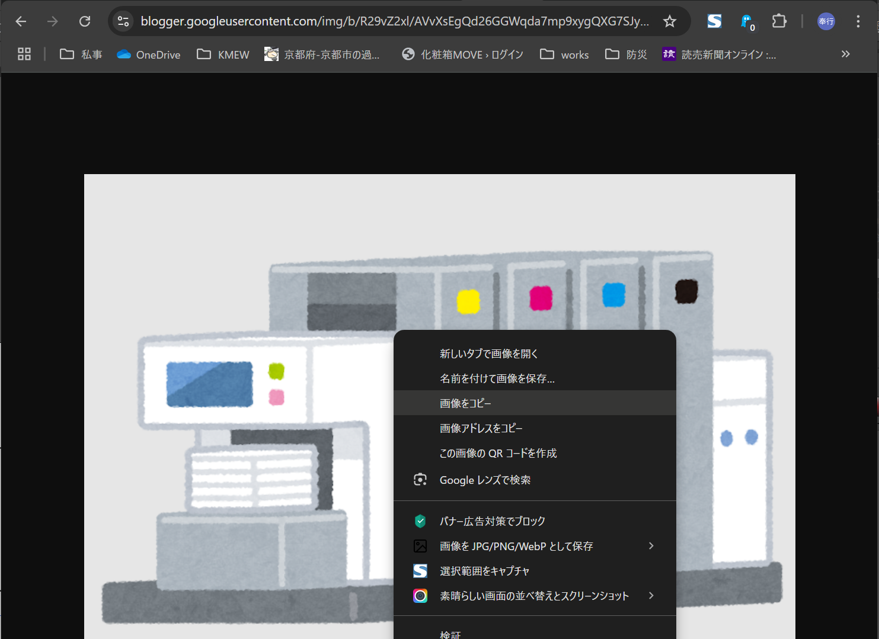Viewport: 879px width, 639px height.
Task: Click the magenta ink square on printer image
Action: [x=541, y=298]
